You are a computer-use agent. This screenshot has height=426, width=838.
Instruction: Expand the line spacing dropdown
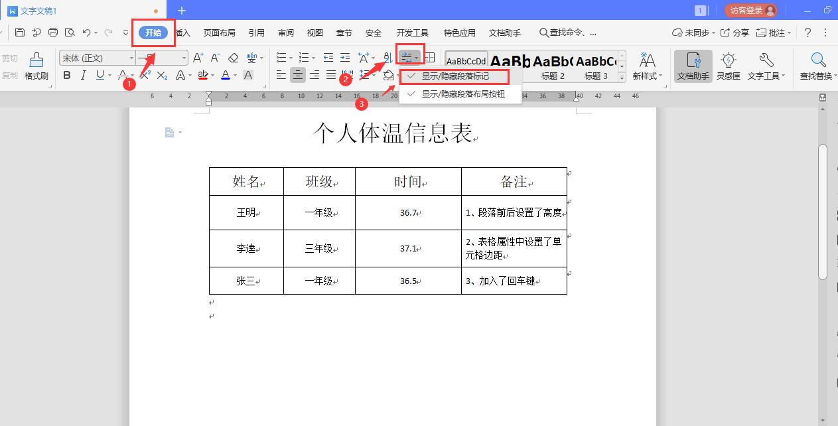click(x=375, y=75)
